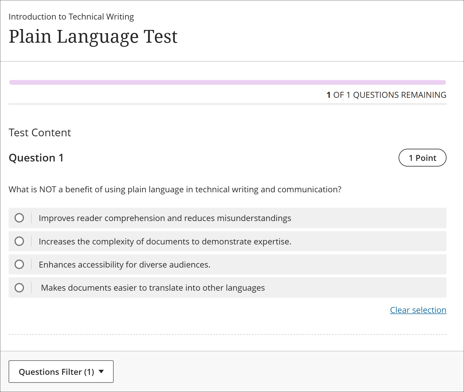The height and width of the screenshot is (392, 464).
Task: Click the 'Introduction to Technical Writing' course name
Action: click(71, 17)
